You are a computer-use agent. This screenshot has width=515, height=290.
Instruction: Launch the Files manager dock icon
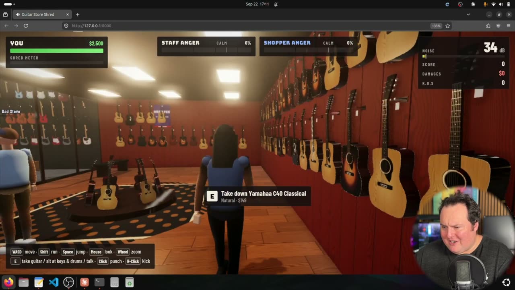[x=24, y=282]
